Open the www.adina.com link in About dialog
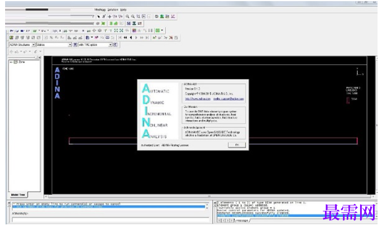This screenshot has width=386, height=230. click(x=198, y=99)
